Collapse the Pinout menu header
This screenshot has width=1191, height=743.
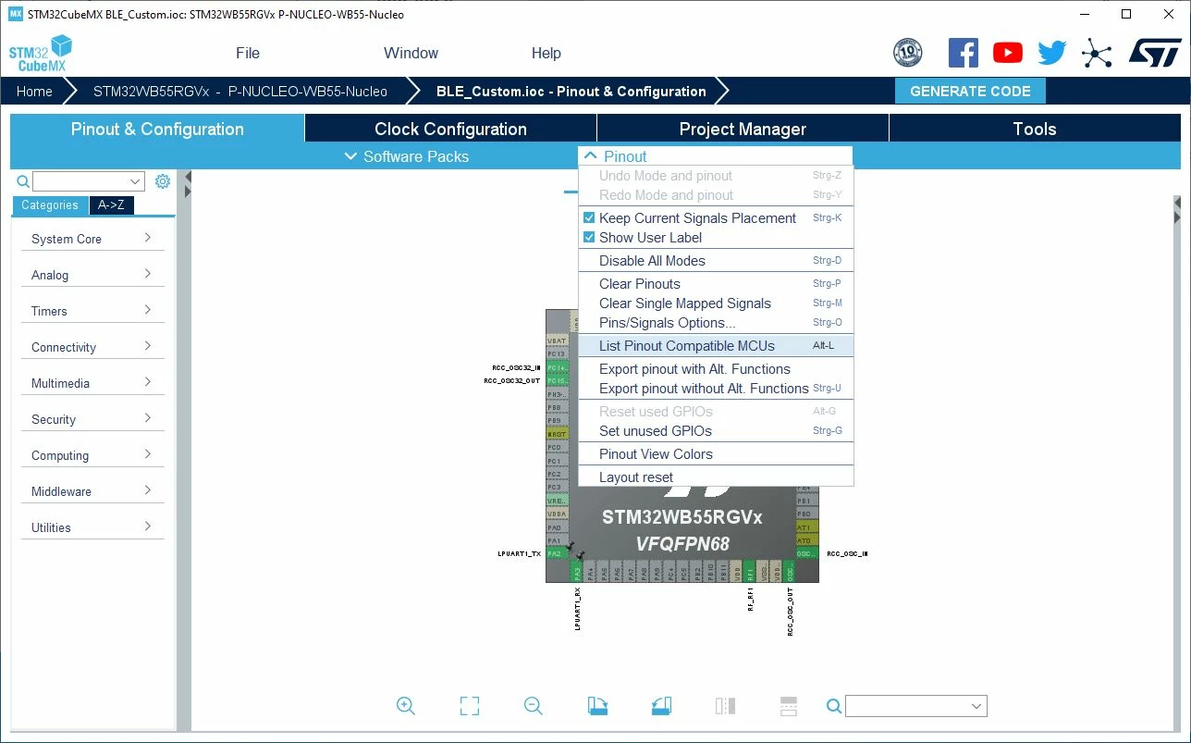[715, 156]
